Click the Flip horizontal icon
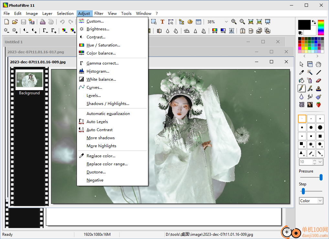Screen dimensions: 329x239 [243, 31]
